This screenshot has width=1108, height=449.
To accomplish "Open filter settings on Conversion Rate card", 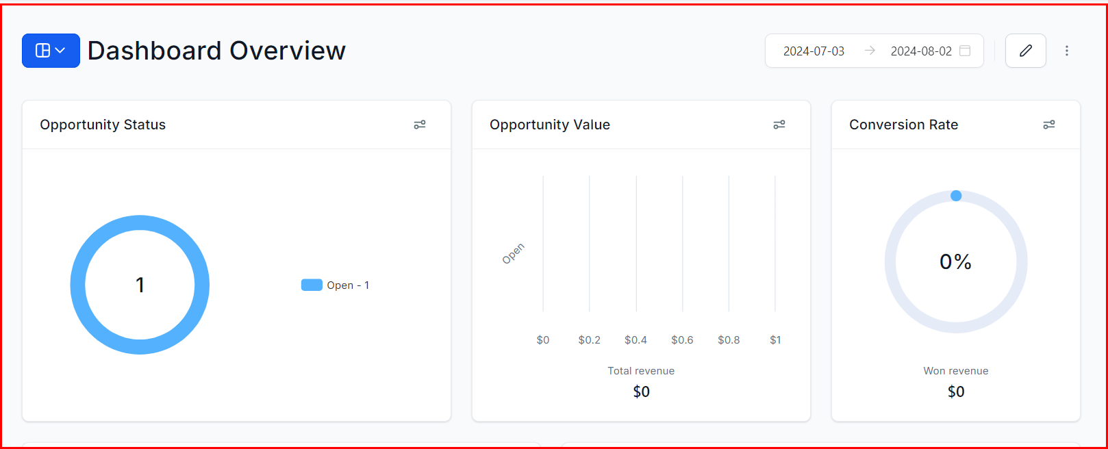I will [x=1049, y=124].
